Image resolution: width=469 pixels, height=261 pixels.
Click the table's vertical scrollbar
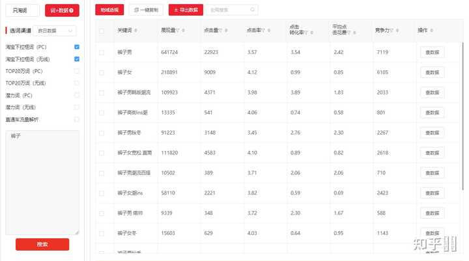pyautogui.click(x=463, y=116)
